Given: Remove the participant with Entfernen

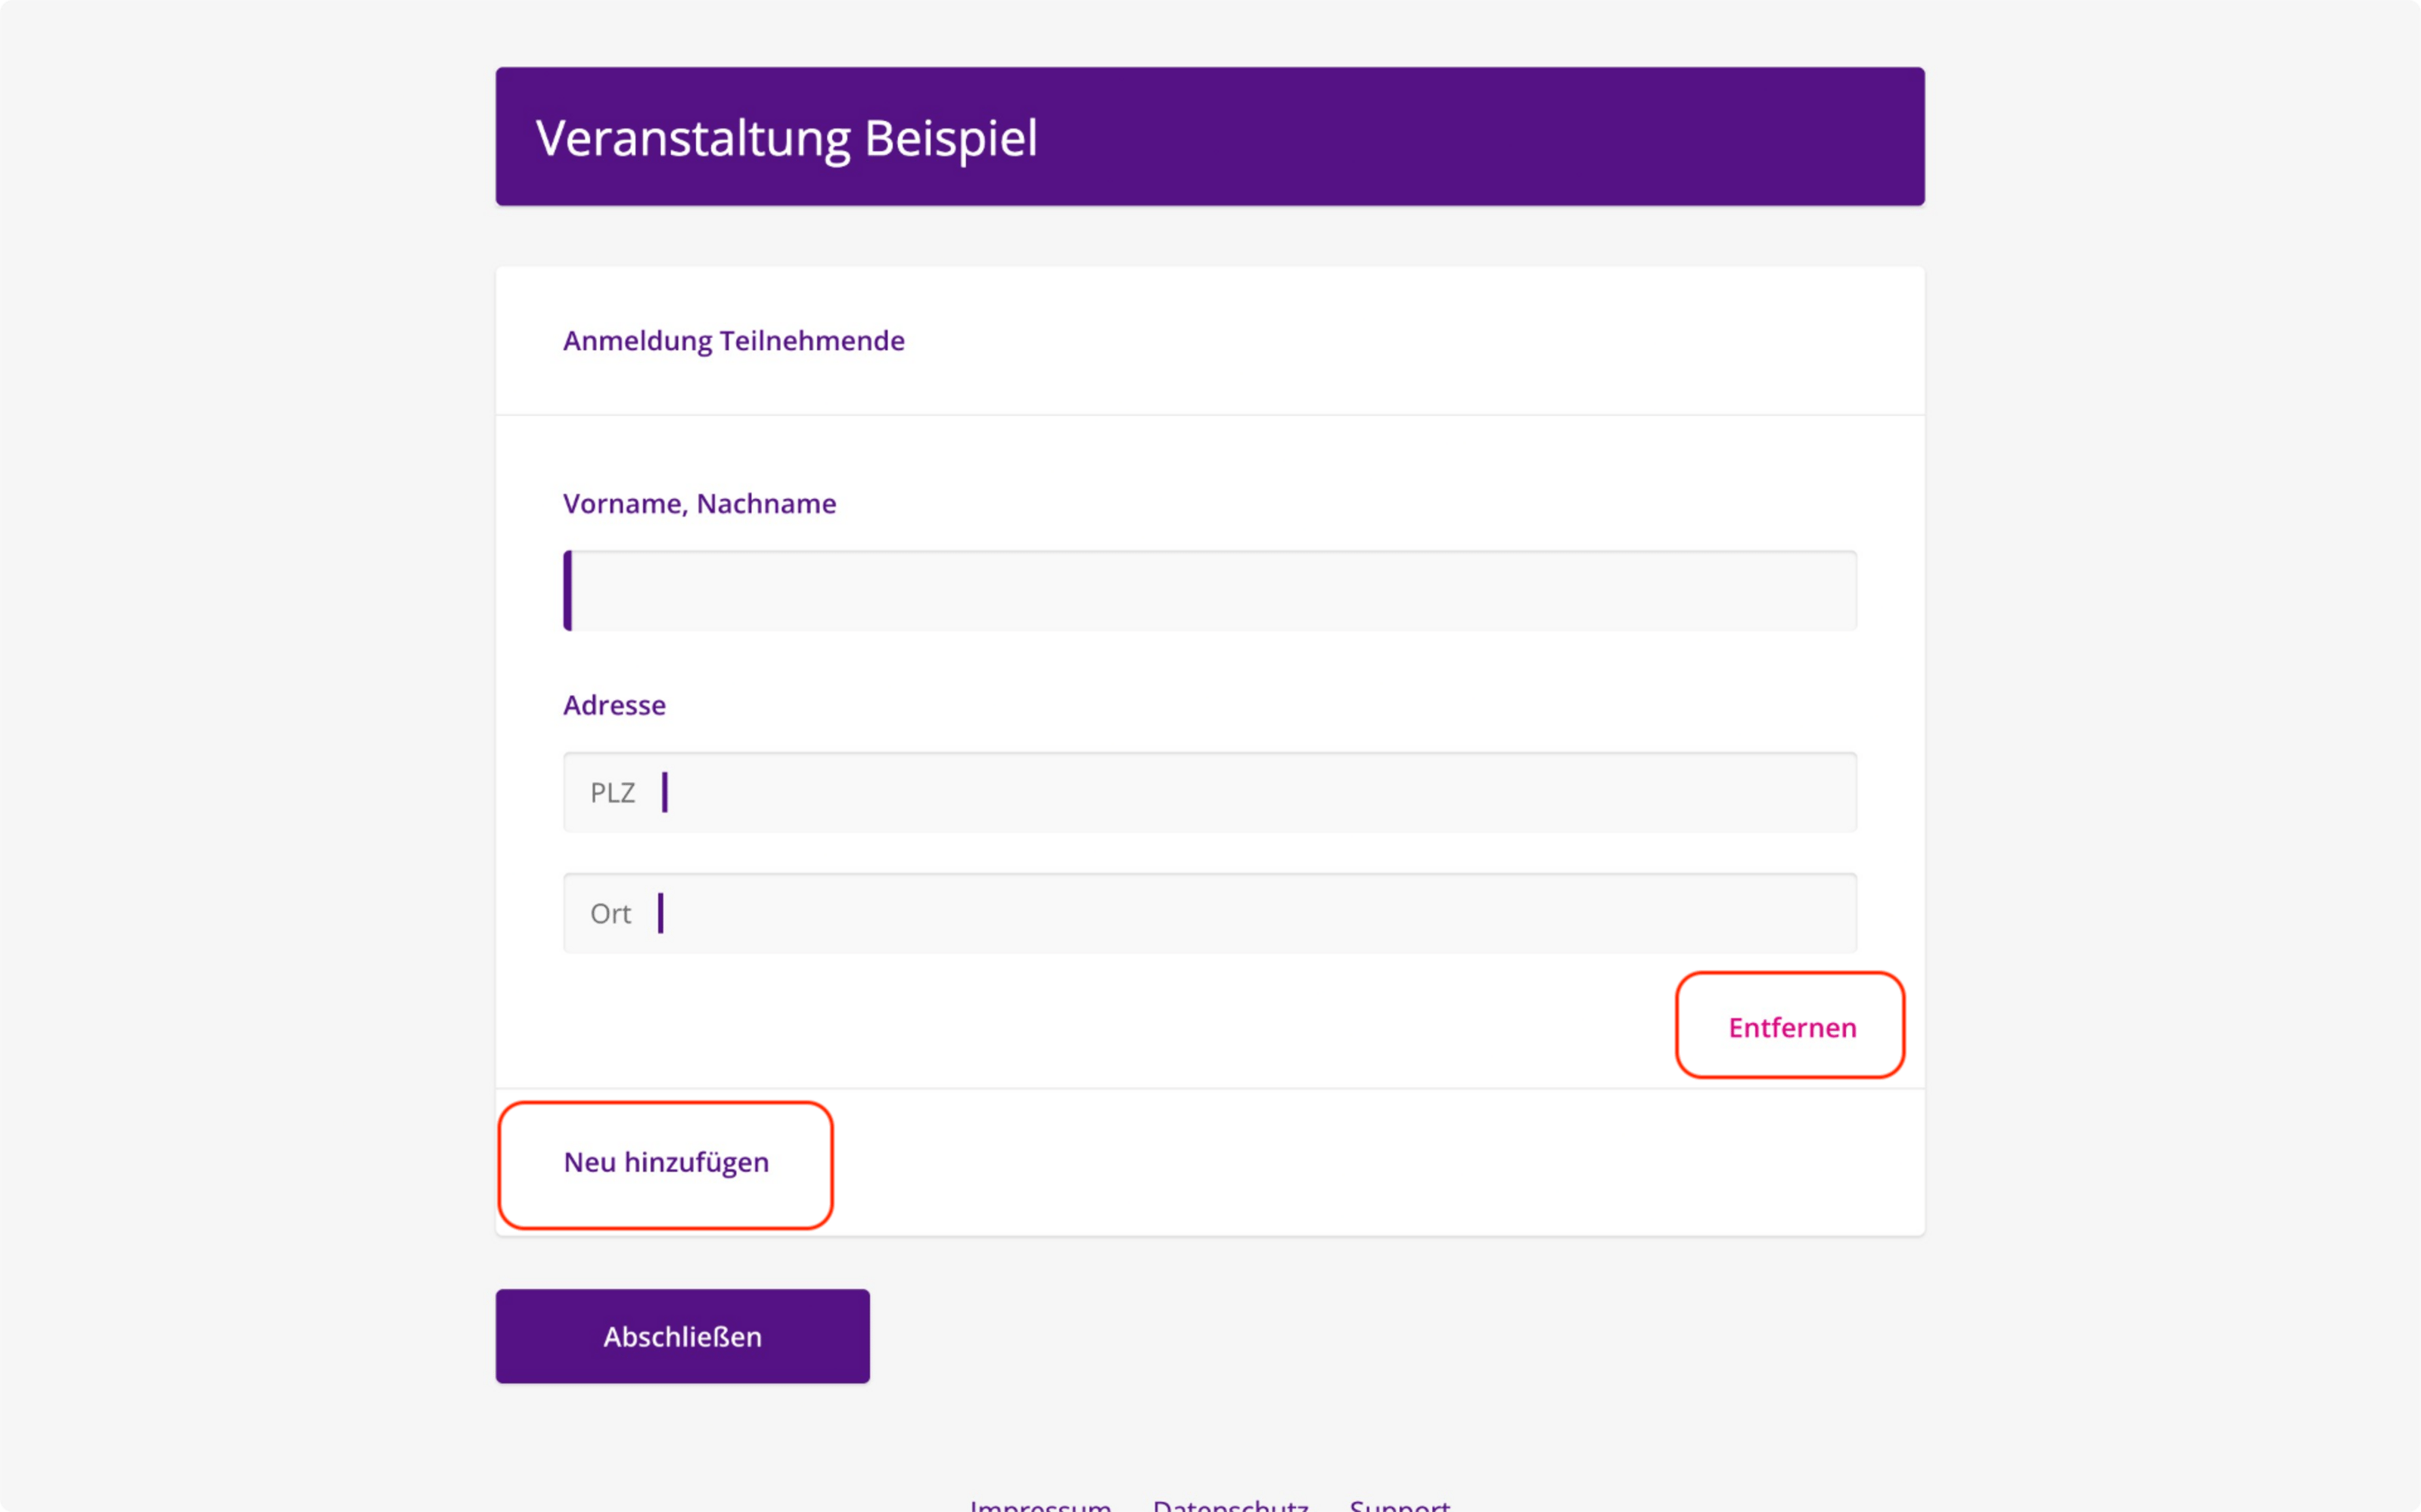Looking at the screenshot, I should pyautogui.click(x=1791, y=1027).
